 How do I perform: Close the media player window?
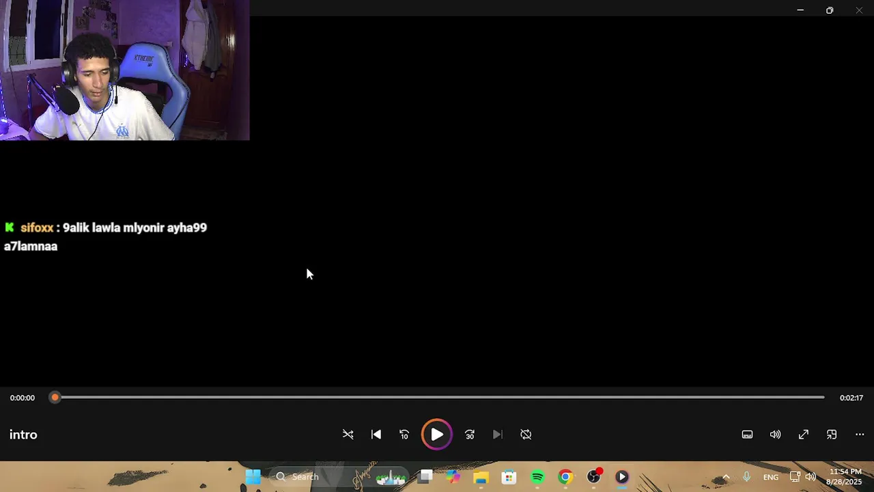click(x=859, y=10)
